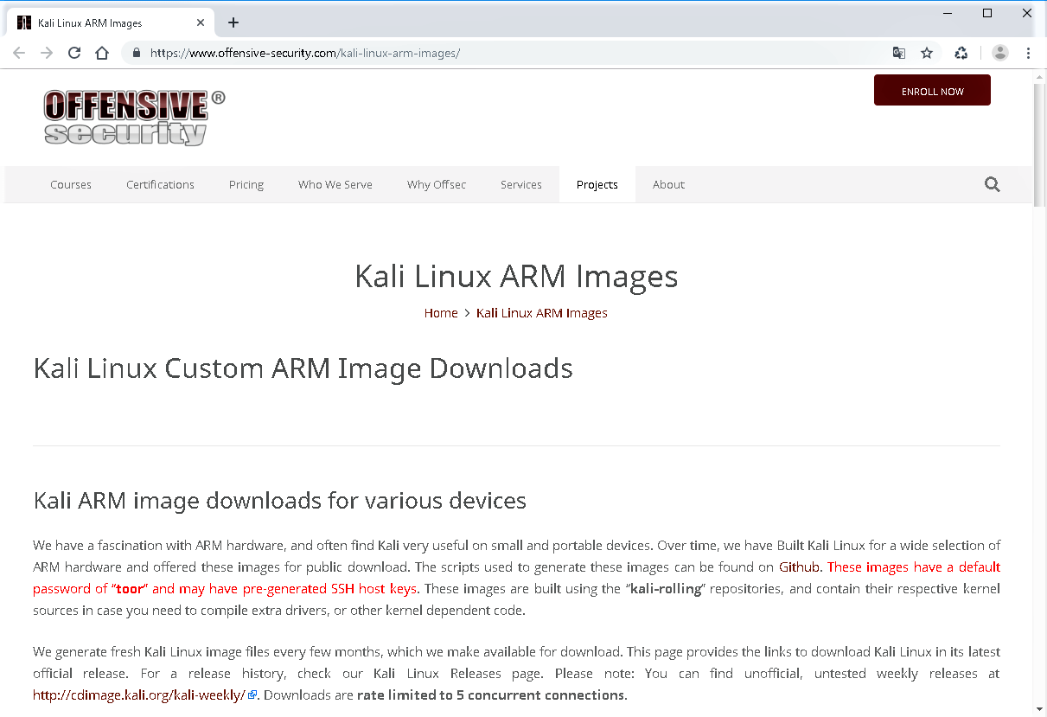Open the About menu

point(668,184)
